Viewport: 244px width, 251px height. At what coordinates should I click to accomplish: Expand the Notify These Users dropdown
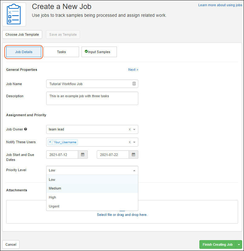pyautogui.click(x=134, y=142)
